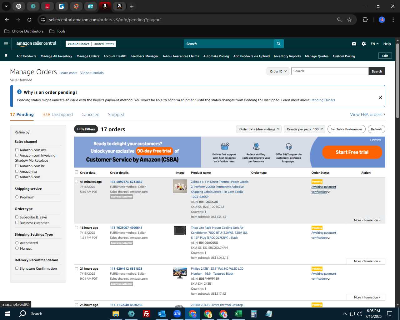This screenshot has height=320, width=400.
Task: Reload the page with browser refresh icon
Action: [29, 20]
